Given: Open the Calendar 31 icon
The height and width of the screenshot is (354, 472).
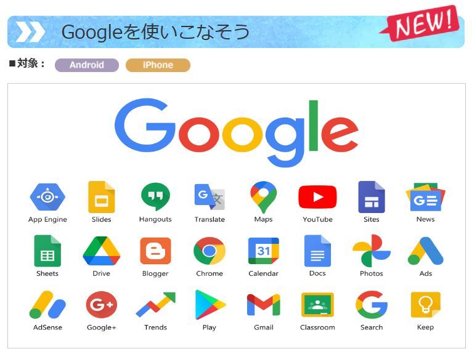Looking at the screenshot, I should coord(263,251).
